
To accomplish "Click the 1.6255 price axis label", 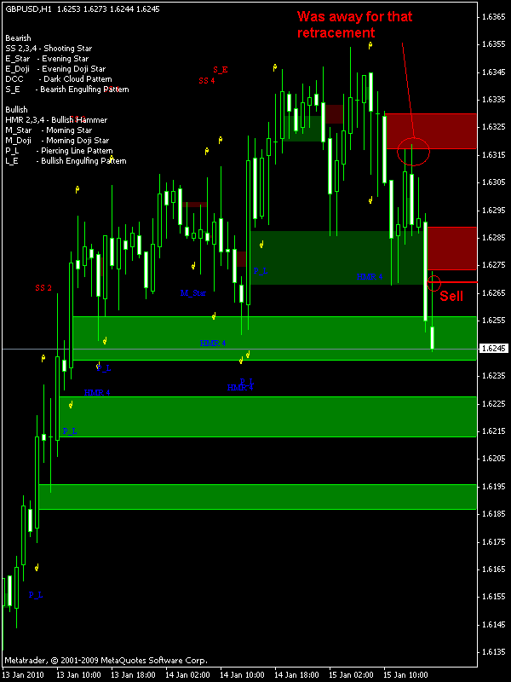I will coord(494,321).
